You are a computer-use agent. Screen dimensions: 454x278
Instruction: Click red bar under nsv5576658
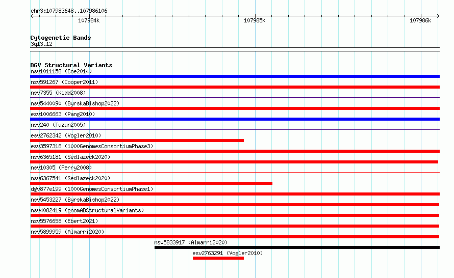[235, 226]
